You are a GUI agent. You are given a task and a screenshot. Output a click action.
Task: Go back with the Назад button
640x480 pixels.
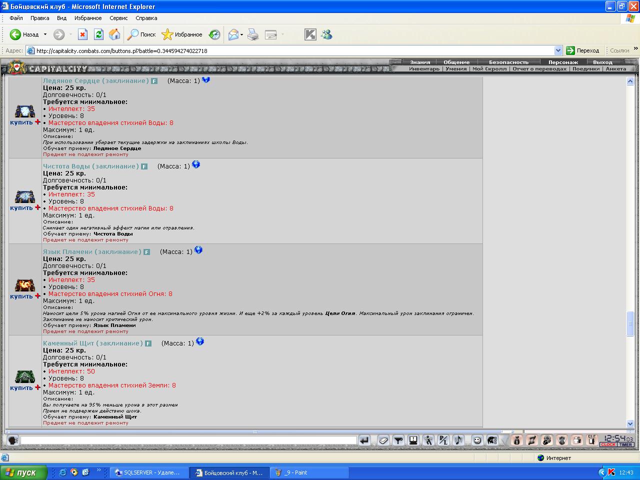pos(24,34)
